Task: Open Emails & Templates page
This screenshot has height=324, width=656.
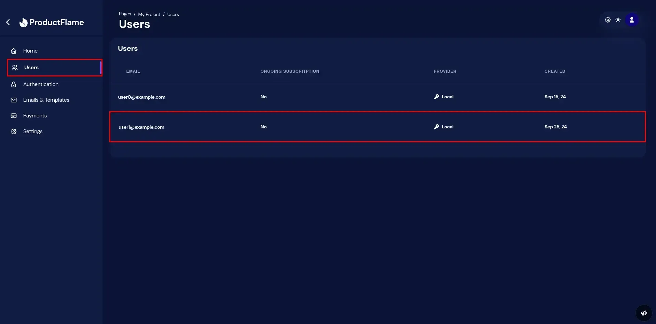Action: tap(46, 100)
